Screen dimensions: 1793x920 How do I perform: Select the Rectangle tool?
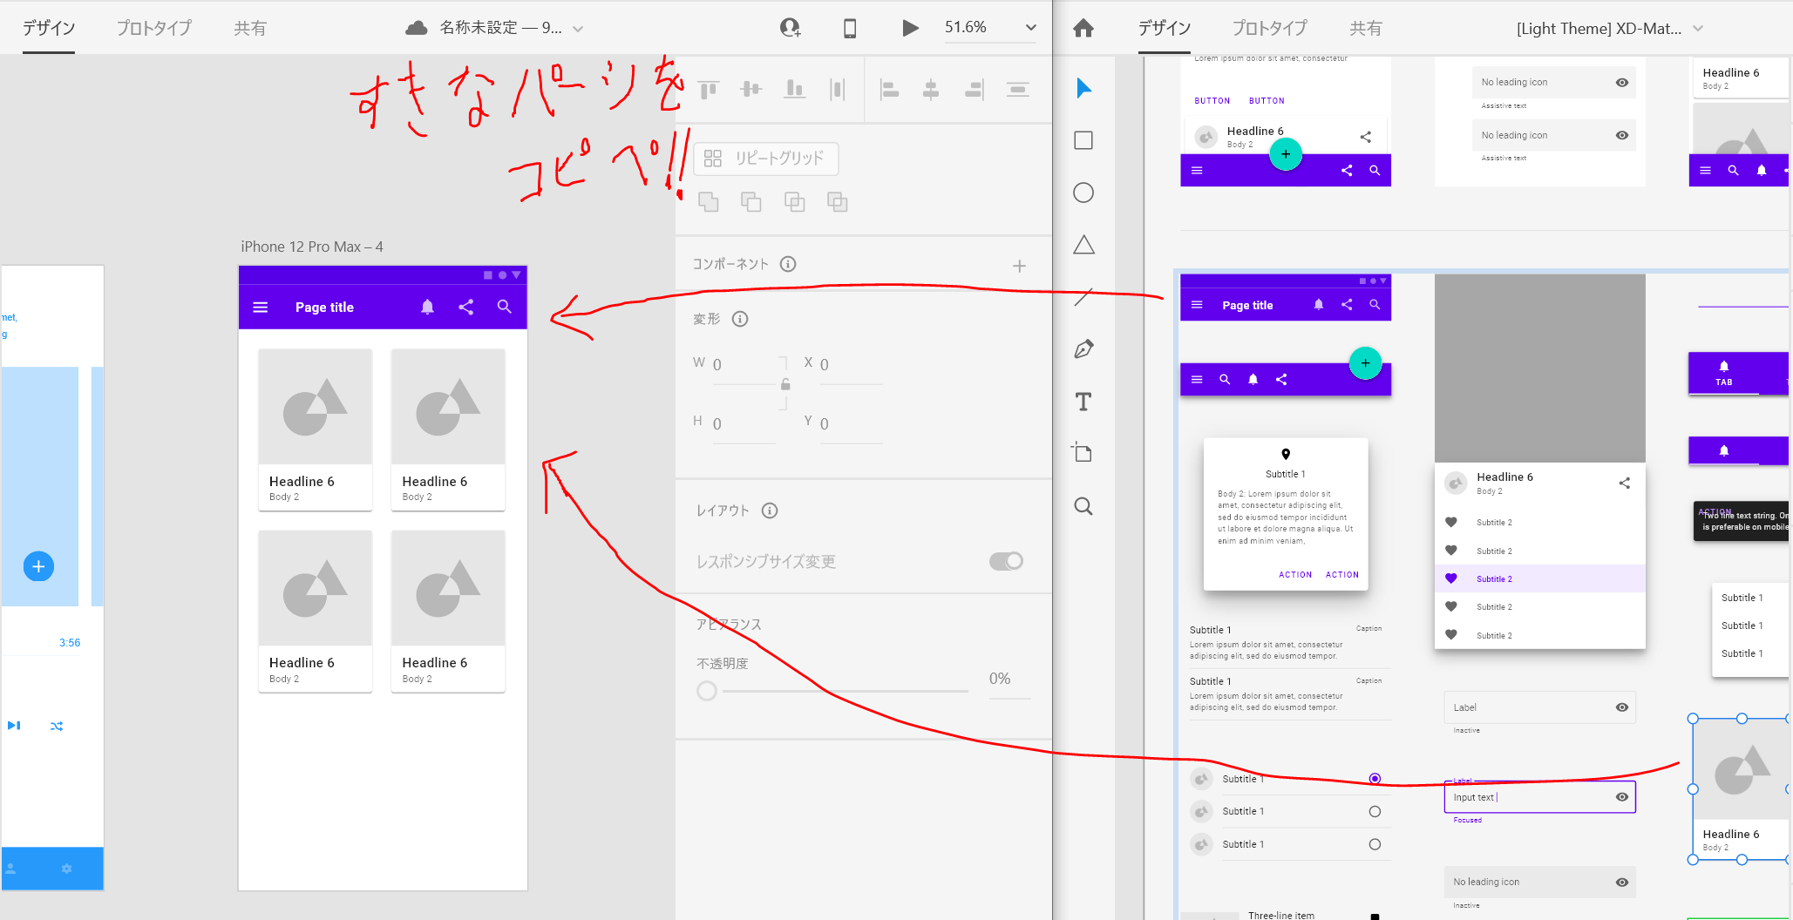1083,140
